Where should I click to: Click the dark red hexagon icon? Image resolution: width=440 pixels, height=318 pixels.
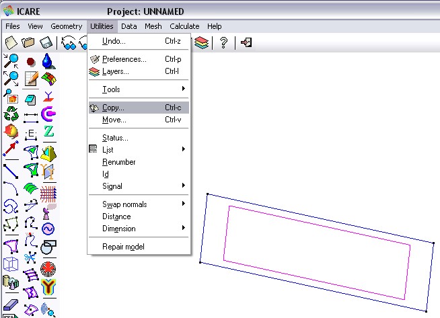31,61
